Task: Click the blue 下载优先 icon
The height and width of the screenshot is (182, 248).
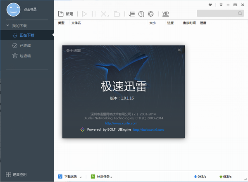Action: [x=60, y=177]
